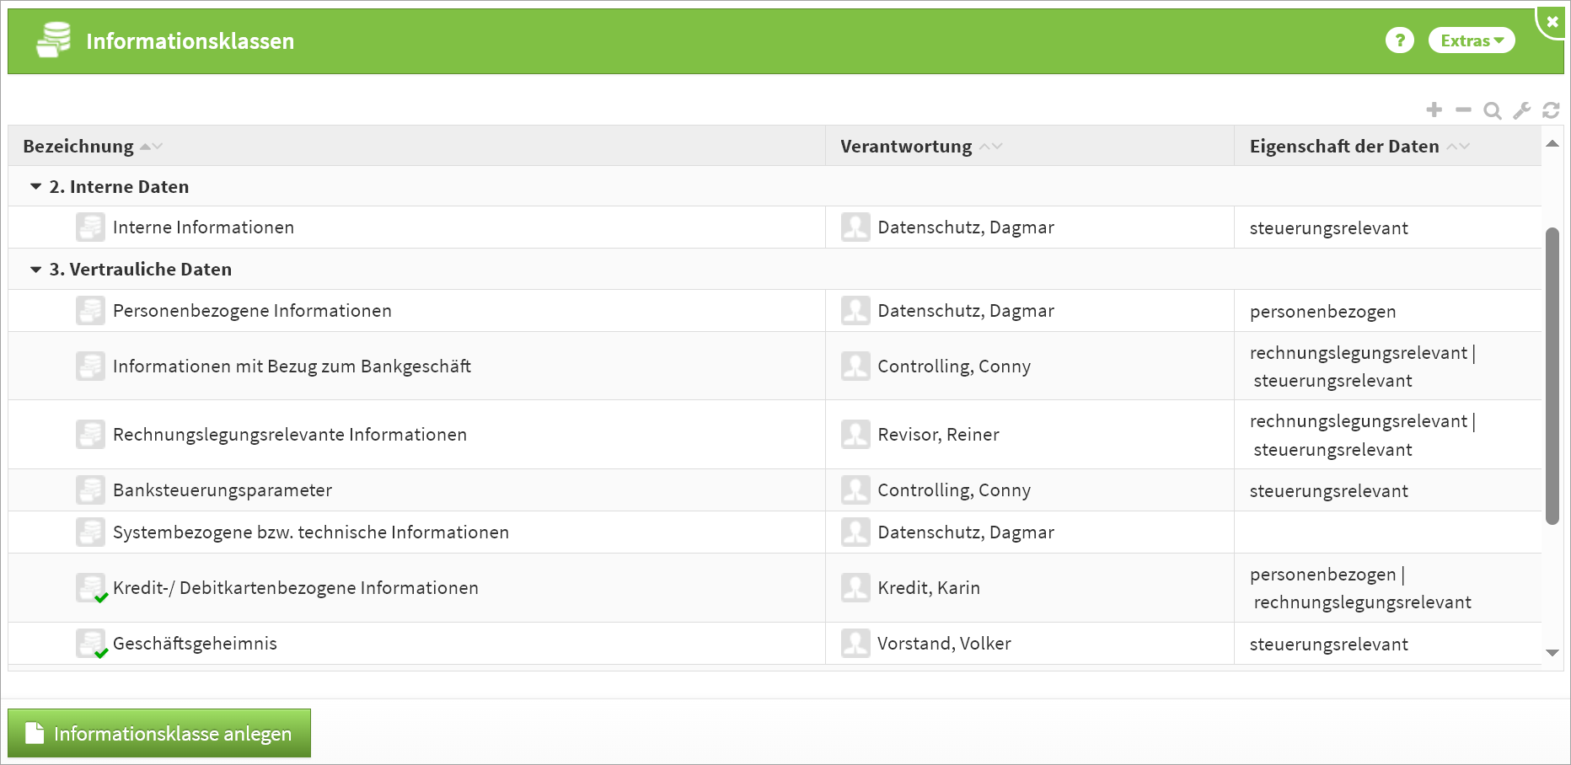Open the search magnifier icon

1492,110
